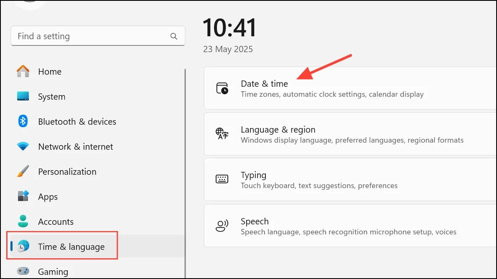This screenshot has width=497, height=279.
Task: Click the sidebar vertical scrollbar
Action: pyautogui.click(x=185, y=173)
